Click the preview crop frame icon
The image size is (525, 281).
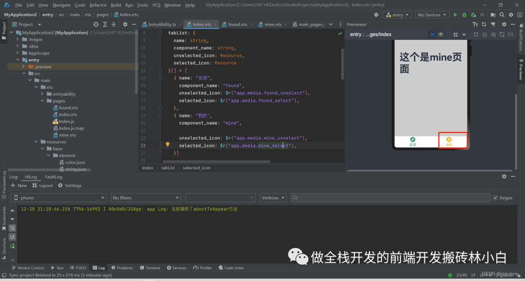pos(476,34)
